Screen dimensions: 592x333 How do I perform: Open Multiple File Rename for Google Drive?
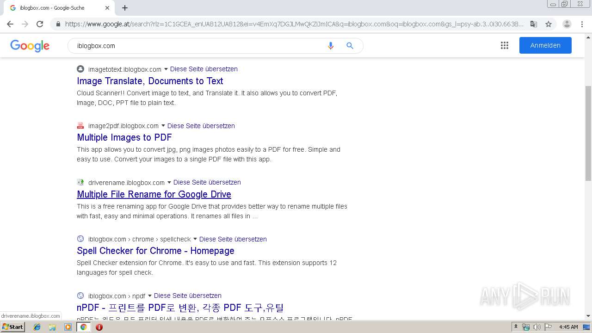[x=154, y=194]
